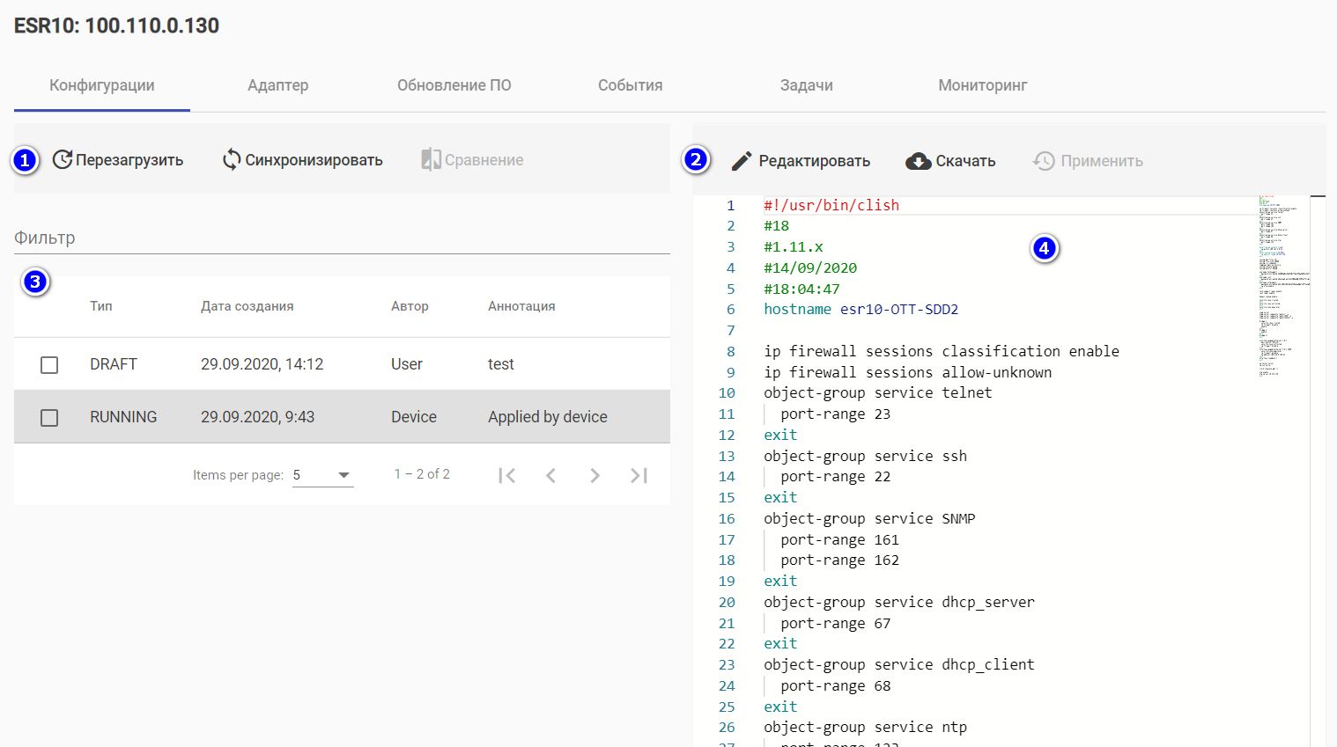The width and height of the screenshot is (1337, 747).
Task: Go to the last page of the table
Action: pos(639,475)
